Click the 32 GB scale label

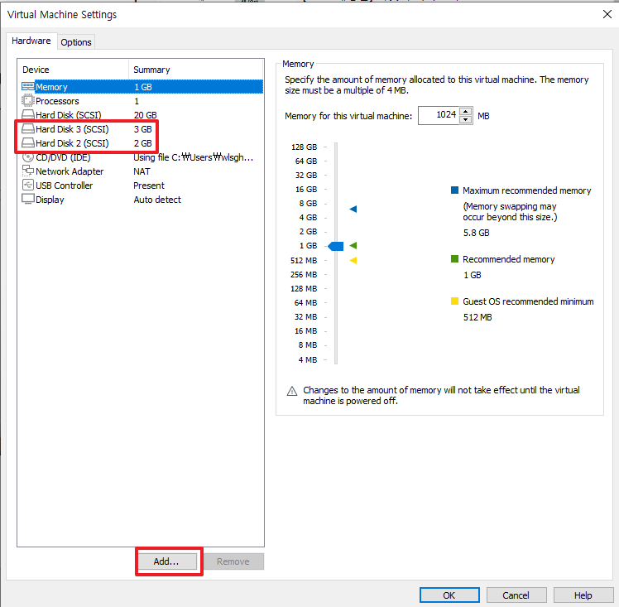pos(306,175)
